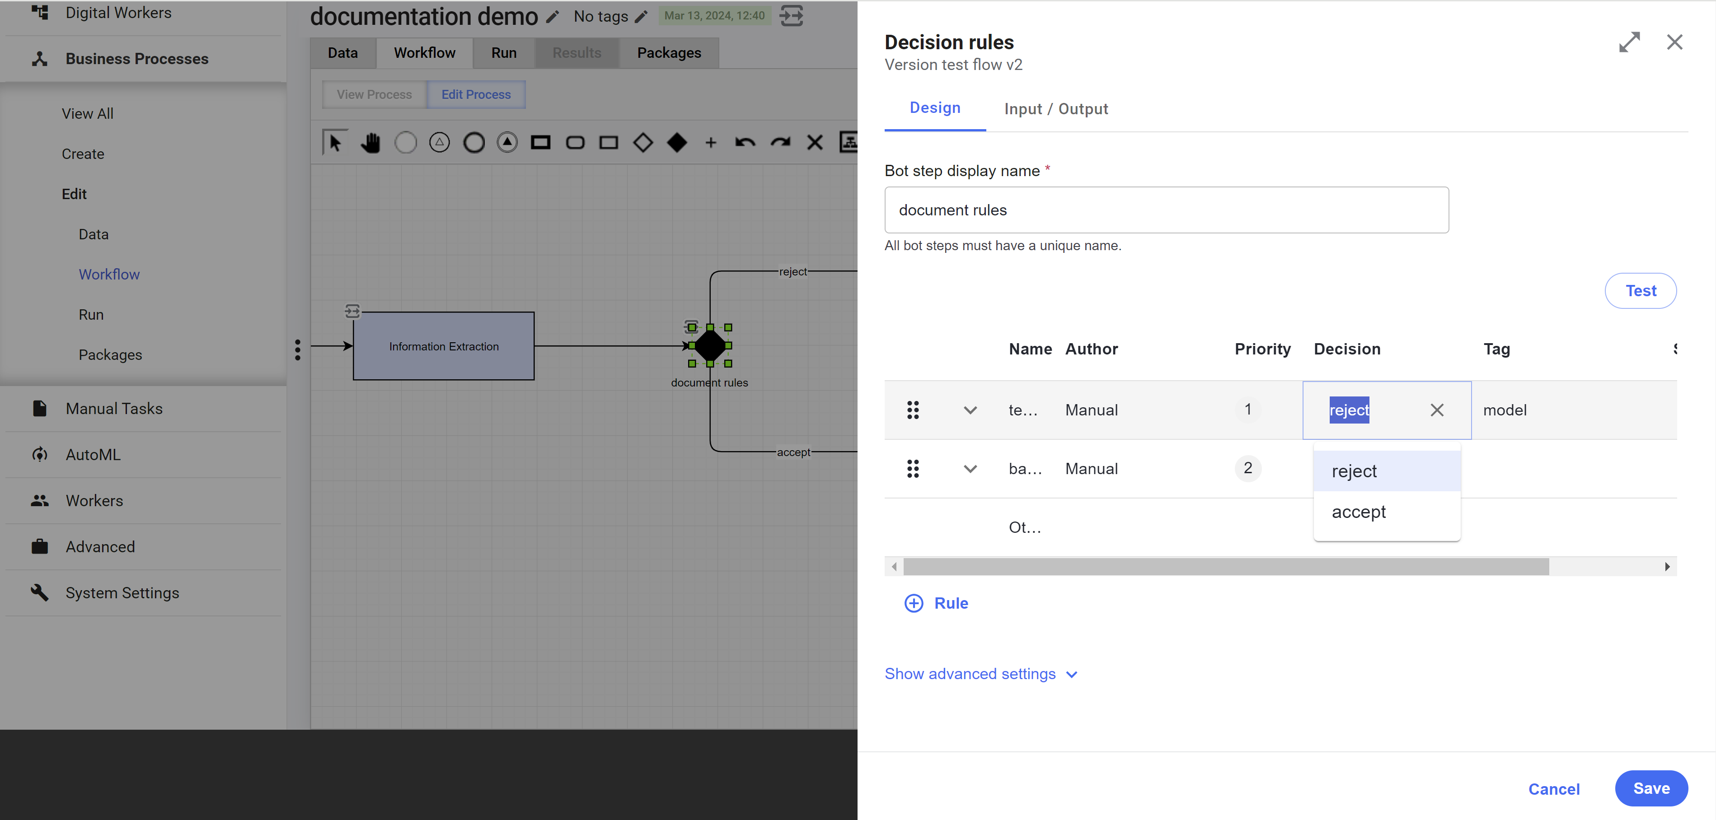This screenshot has width=1716, height=820.
Task: Grab the drag handle of the ba… rule row
Action: pos(913,469)
